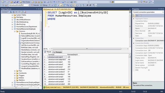
Task: Open file using the folder toolbar icon
Action: [11, 2]
